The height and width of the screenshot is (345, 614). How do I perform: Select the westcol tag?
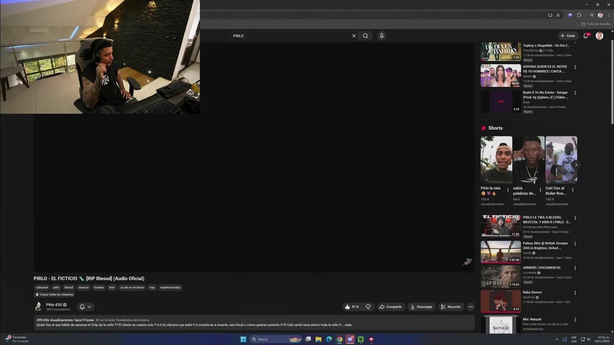click(83, 287)
